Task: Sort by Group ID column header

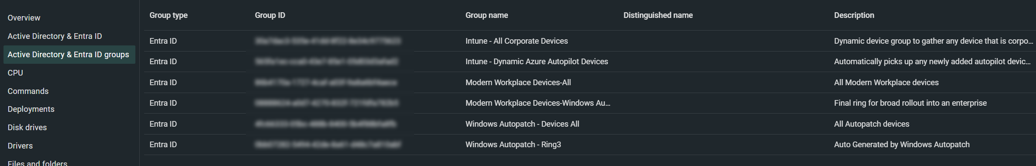Action: (x=270, y=15)
